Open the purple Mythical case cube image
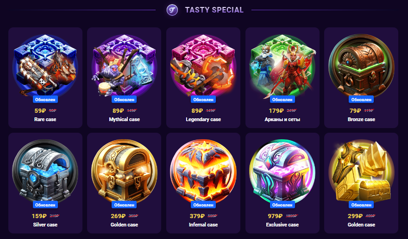The image size is (408, 239). coord(124,65)
